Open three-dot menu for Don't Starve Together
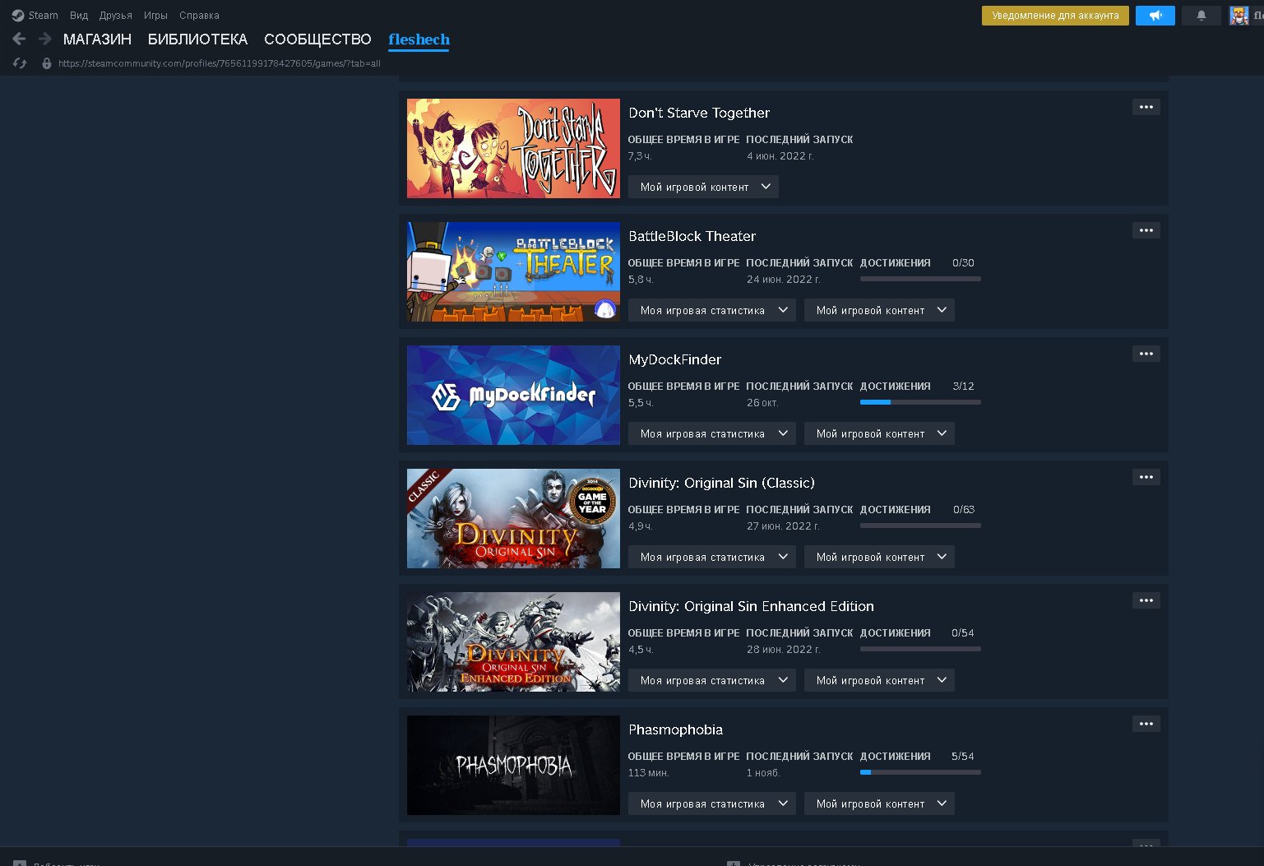The image size is (1264, 866). (1146, 107)
